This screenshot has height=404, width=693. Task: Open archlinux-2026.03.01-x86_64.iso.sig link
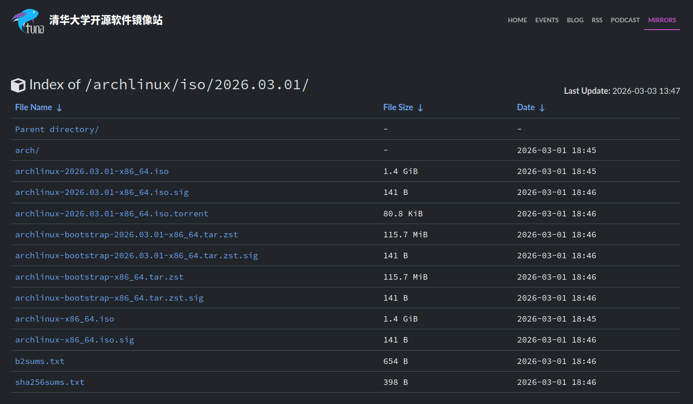(x=102, y=192)
